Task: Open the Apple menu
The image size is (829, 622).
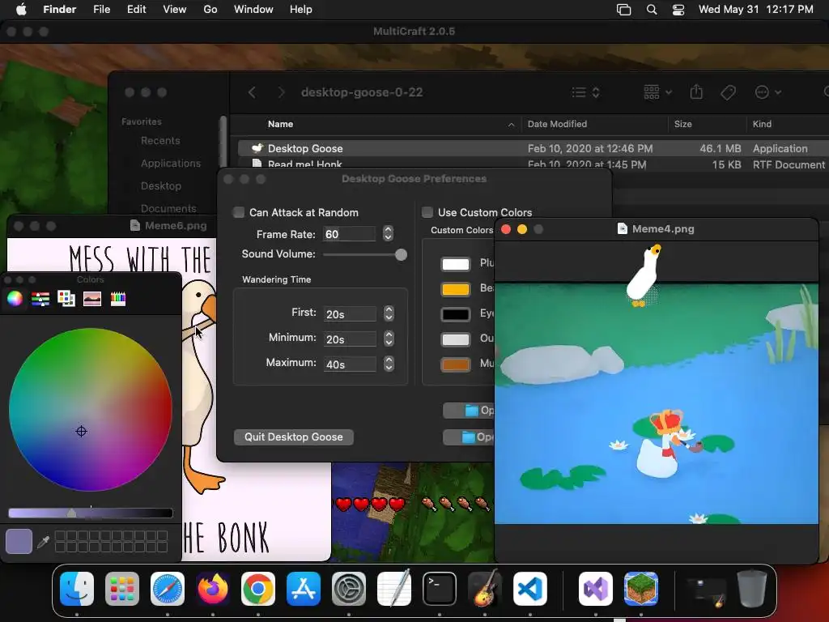Action: coord(21,10)
